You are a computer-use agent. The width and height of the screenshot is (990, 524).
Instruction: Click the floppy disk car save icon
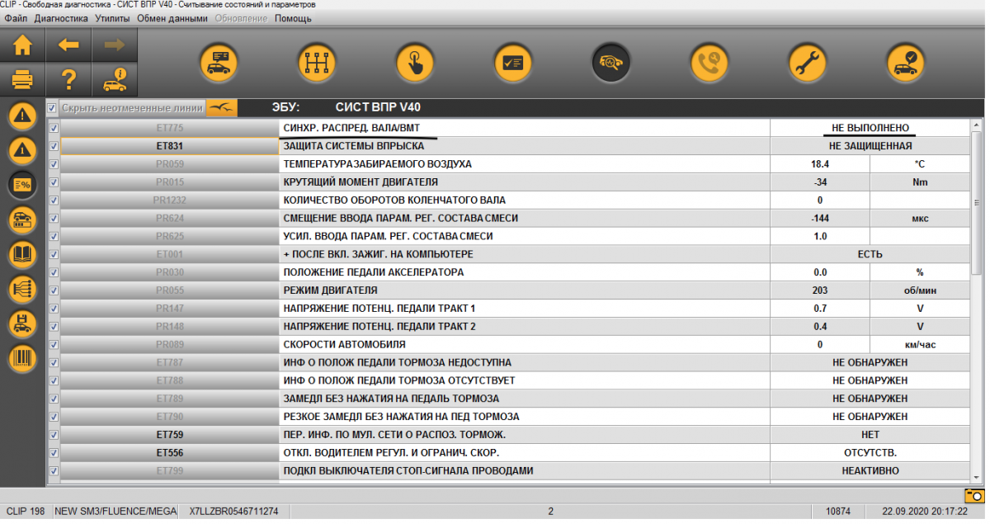(22, 323)
